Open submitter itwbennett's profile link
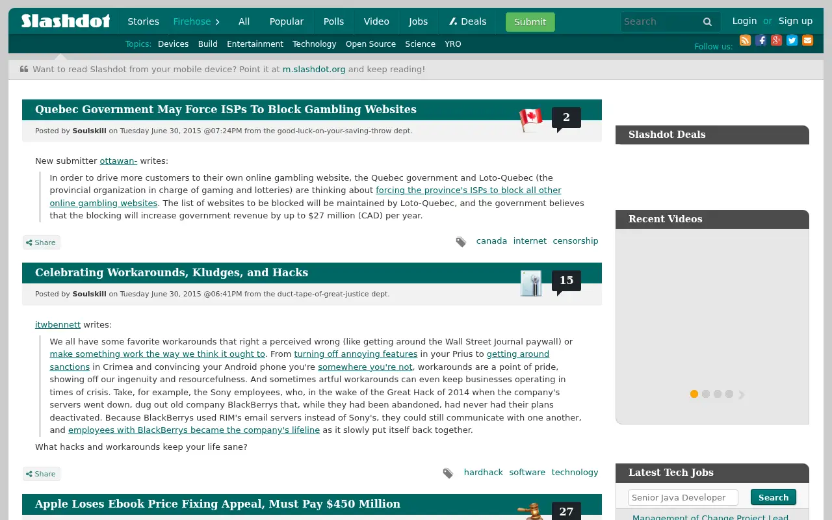 point(58,324)
